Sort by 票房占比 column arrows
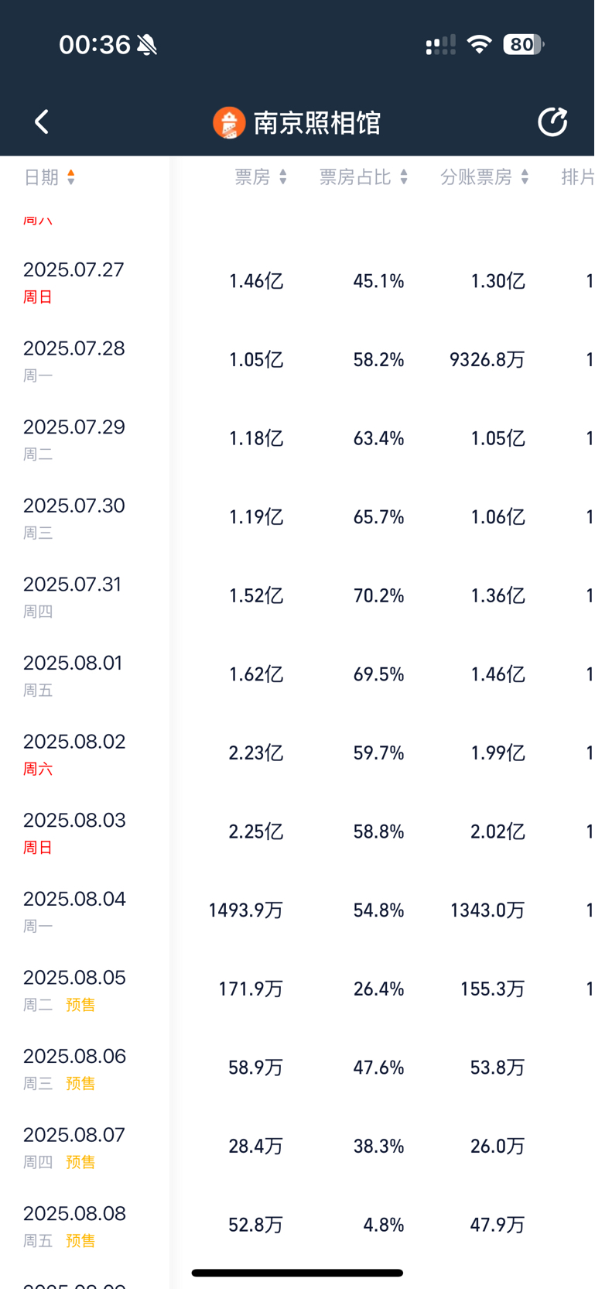Viewport: 595px width, 1289px height. 404,177
